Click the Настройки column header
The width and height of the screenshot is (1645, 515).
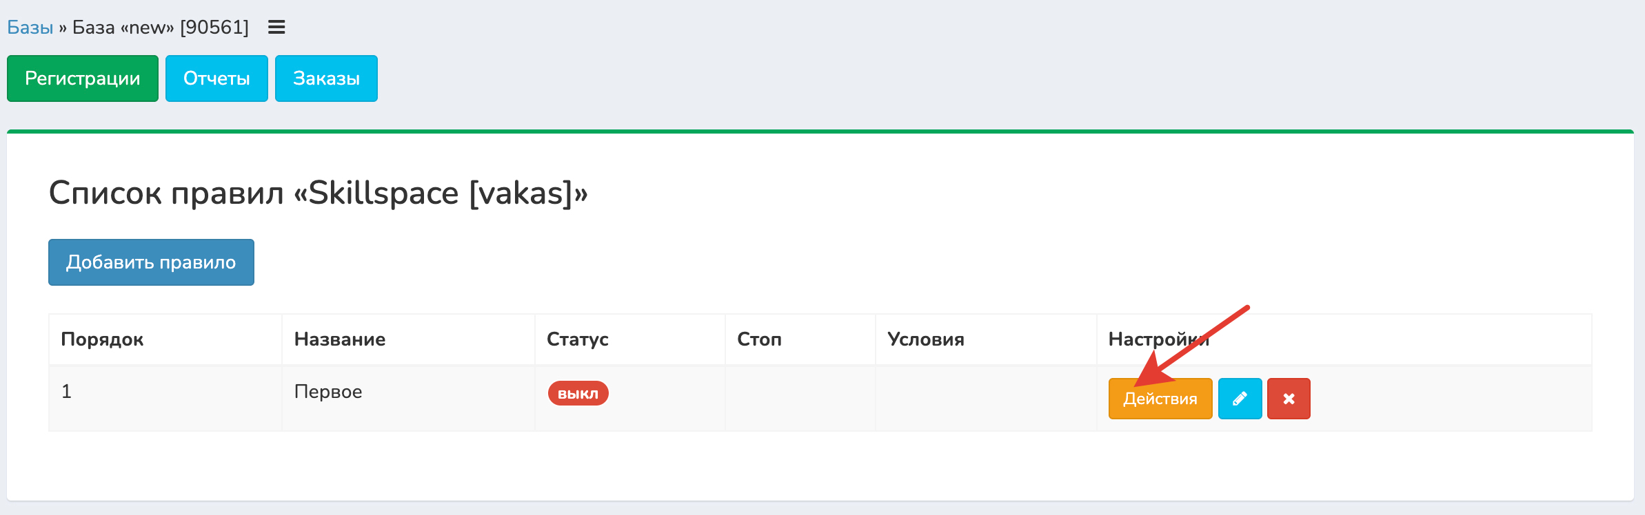pyautogui.click(x=1158, y=339)
